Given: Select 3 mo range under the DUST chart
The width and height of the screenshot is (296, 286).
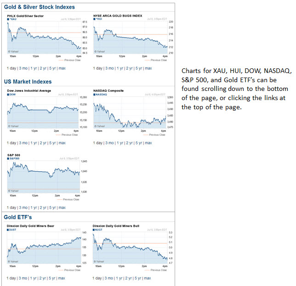Looking at the screenshot, I should click(23, 278).
